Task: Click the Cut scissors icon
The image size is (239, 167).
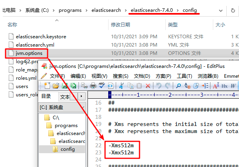Action: pos(121,86)
